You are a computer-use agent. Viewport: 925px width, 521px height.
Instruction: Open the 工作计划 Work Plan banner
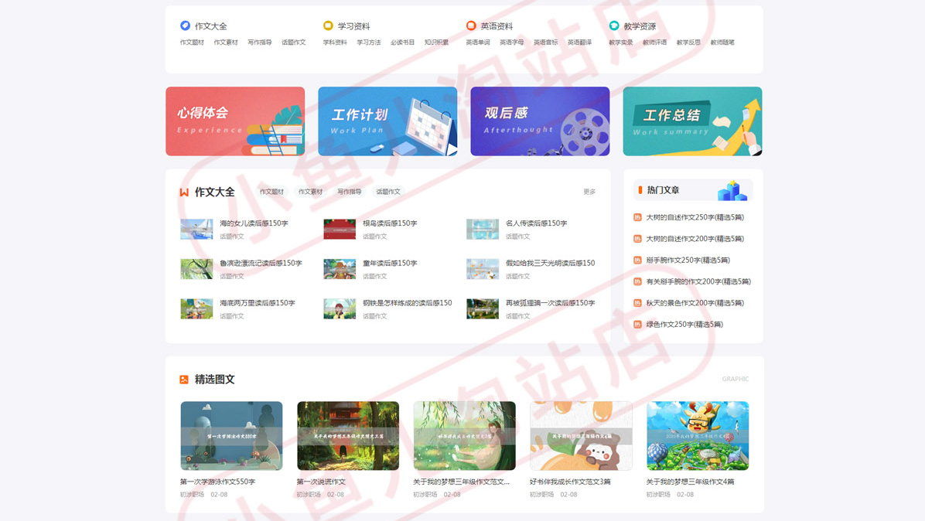coord(387,121)
